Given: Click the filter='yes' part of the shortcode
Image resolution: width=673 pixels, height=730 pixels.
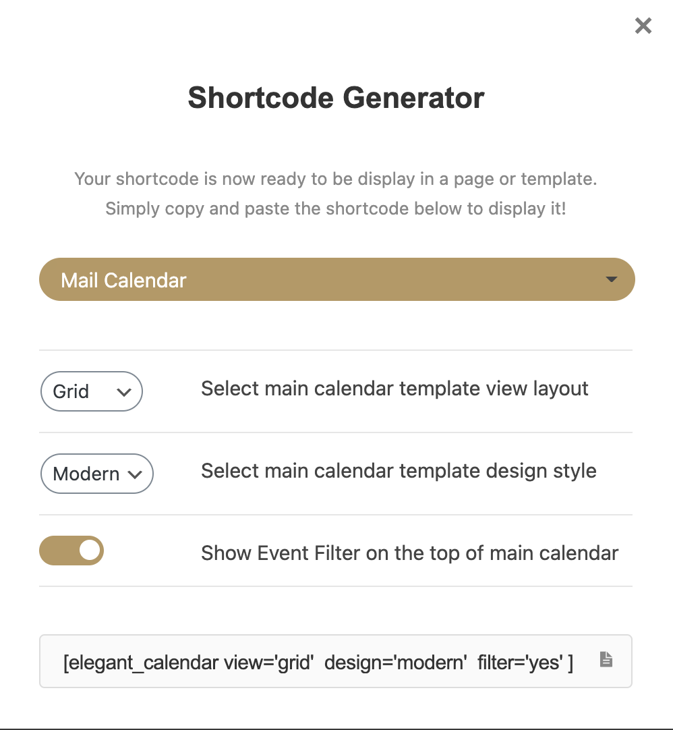Looking at the screenshot, I should pos(519,663).
